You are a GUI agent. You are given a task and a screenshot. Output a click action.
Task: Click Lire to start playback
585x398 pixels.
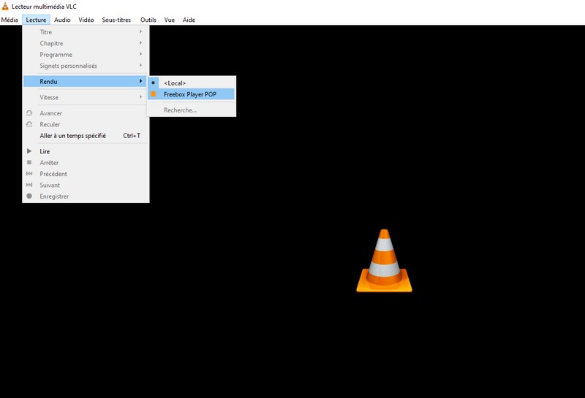(x=86, y=151)
